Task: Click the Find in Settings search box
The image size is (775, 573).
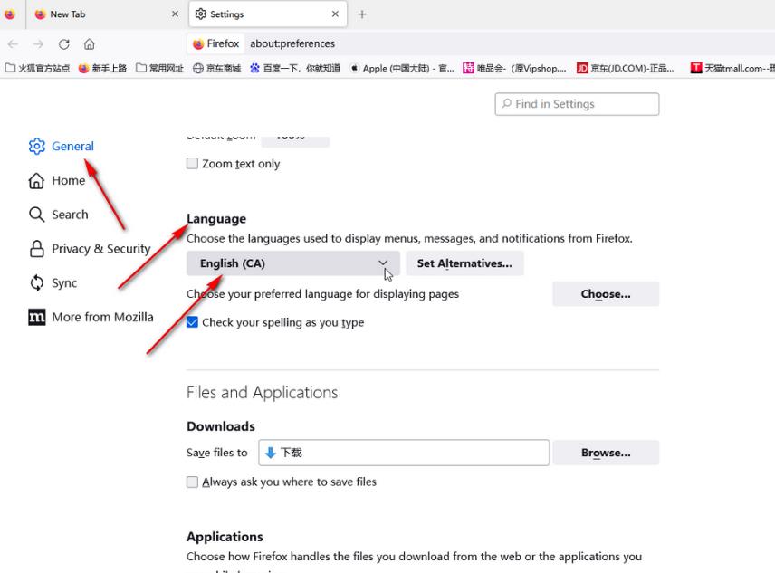Action: 577,104
